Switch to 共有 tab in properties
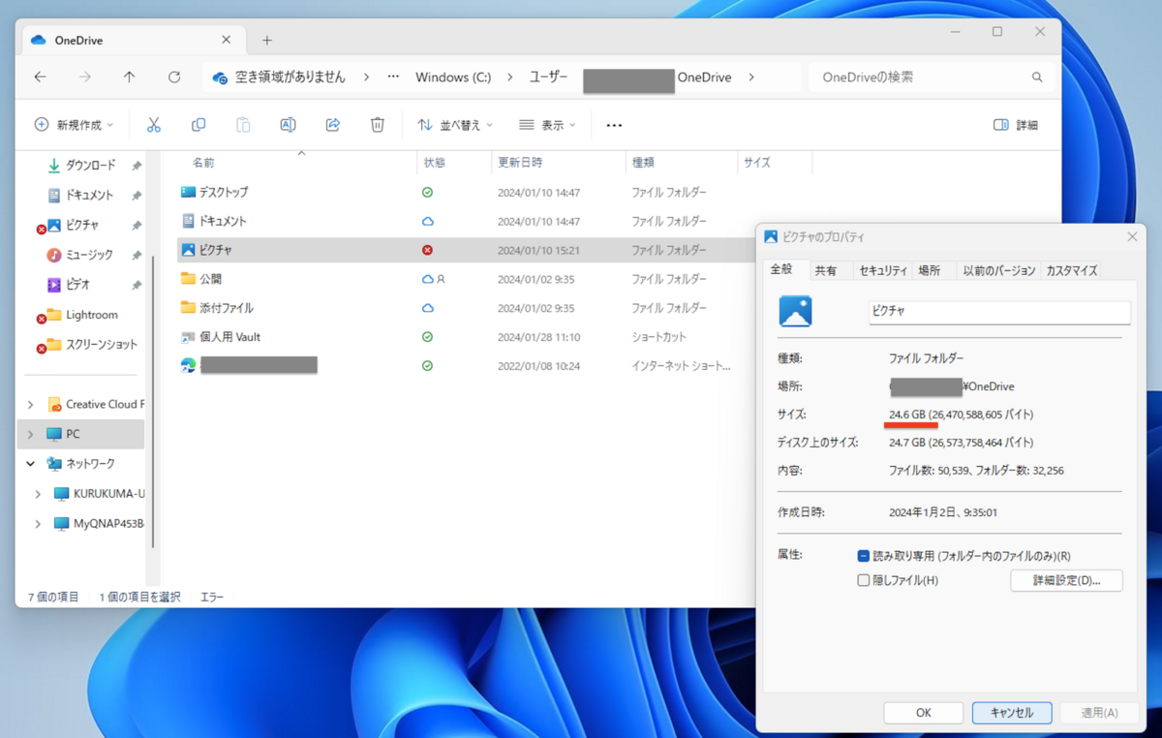 (x=826, y=270)
